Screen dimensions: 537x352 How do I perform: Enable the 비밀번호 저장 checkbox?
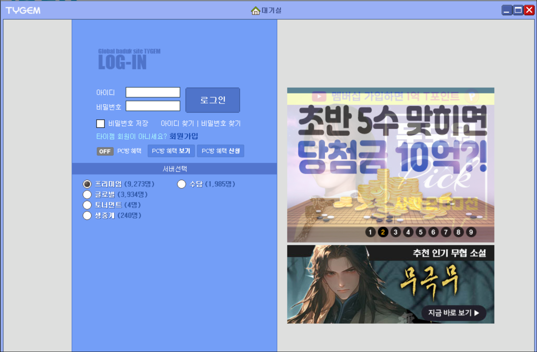(x=101, y=123)
